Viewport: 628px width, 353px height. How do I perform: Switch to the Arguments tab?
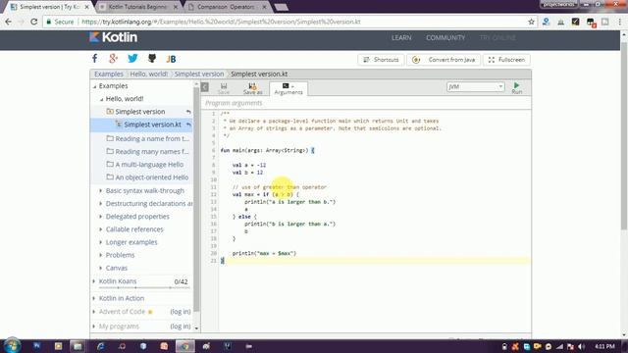click(x=288, y=89)
